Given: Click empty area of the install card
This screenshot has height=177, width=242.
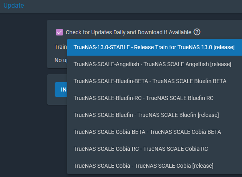Looking at the screenshot, I should tap(57, 101).
